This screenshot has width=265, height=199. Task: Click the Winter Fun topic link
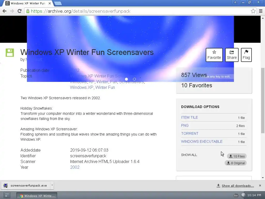tap(105, 88)
